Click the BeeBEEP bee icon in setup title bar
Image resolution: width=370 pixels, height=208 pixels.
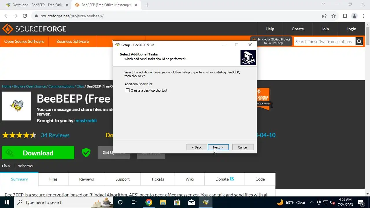point(118,45)
